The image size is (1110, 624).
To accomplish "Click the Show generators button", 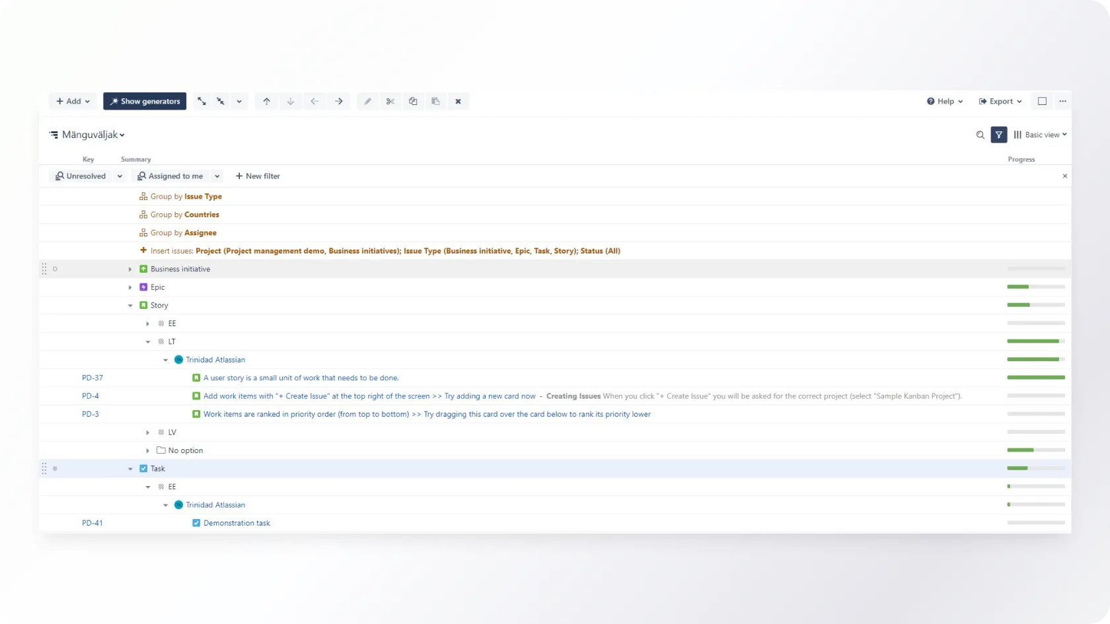I will coord(145,101).
